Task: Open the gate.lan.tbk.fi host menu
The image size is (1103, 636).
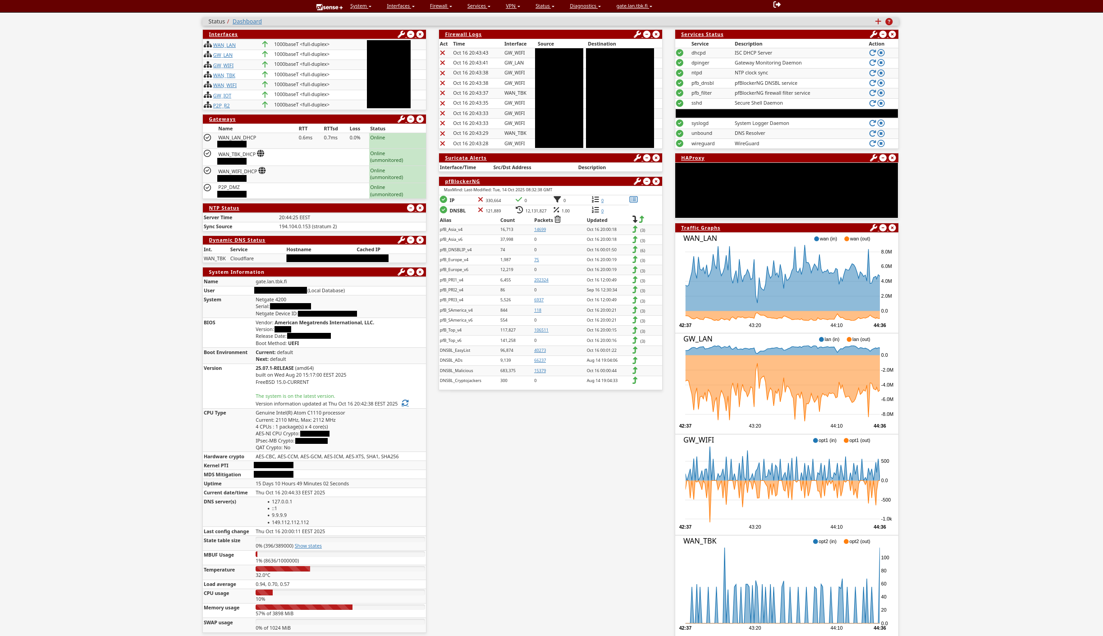Action: (634, 6)
